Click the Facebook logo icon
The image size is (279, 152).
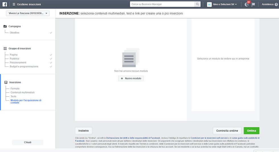(x=5, y=4)
